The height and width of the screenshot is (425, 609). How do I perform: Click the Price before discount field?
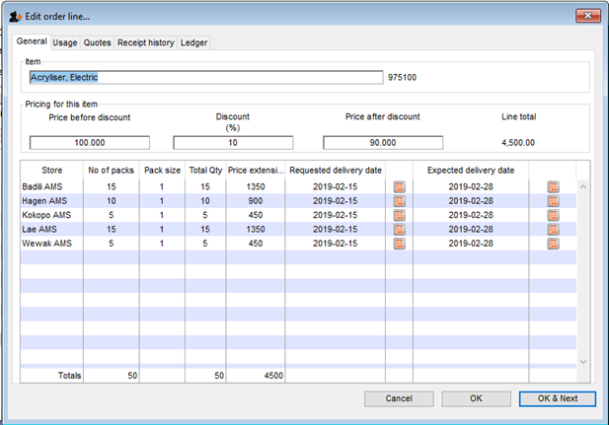click(89, 142)
